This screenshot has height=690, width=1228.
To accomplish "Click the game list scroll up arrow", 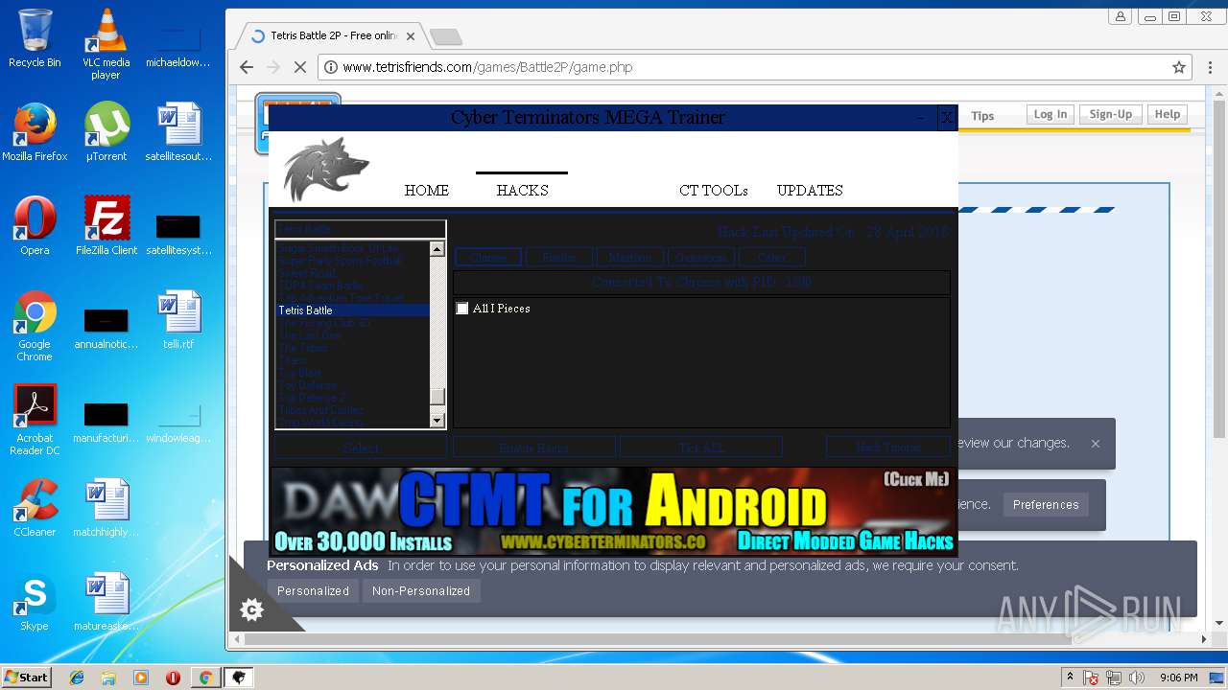I will point(437,249).
